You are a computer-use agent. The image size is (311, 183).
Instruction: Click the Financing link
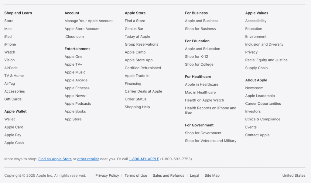coord(133,83)
